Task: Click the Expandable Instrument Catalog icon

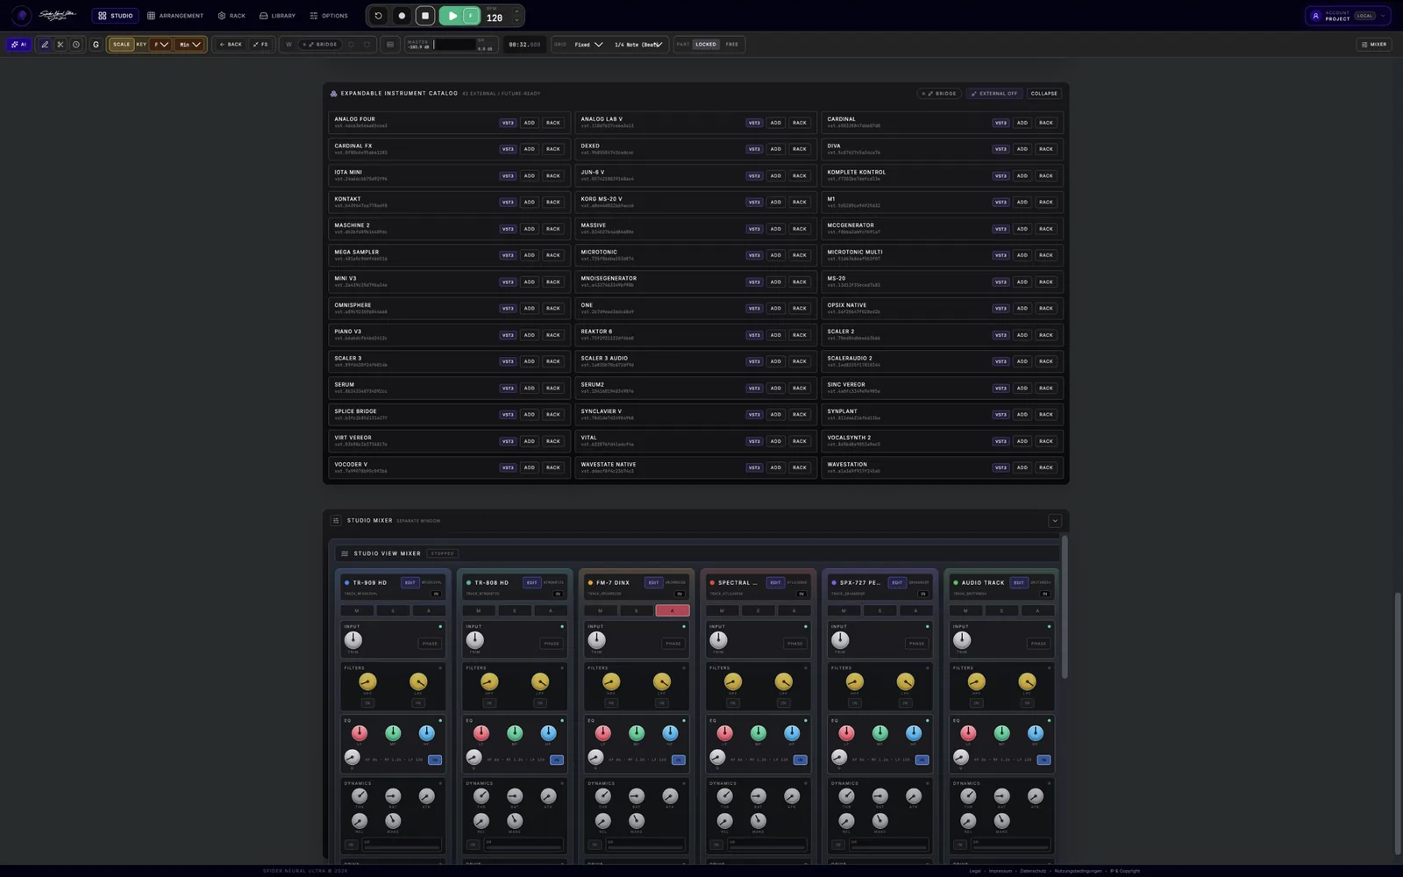Action: click(333, 93)
